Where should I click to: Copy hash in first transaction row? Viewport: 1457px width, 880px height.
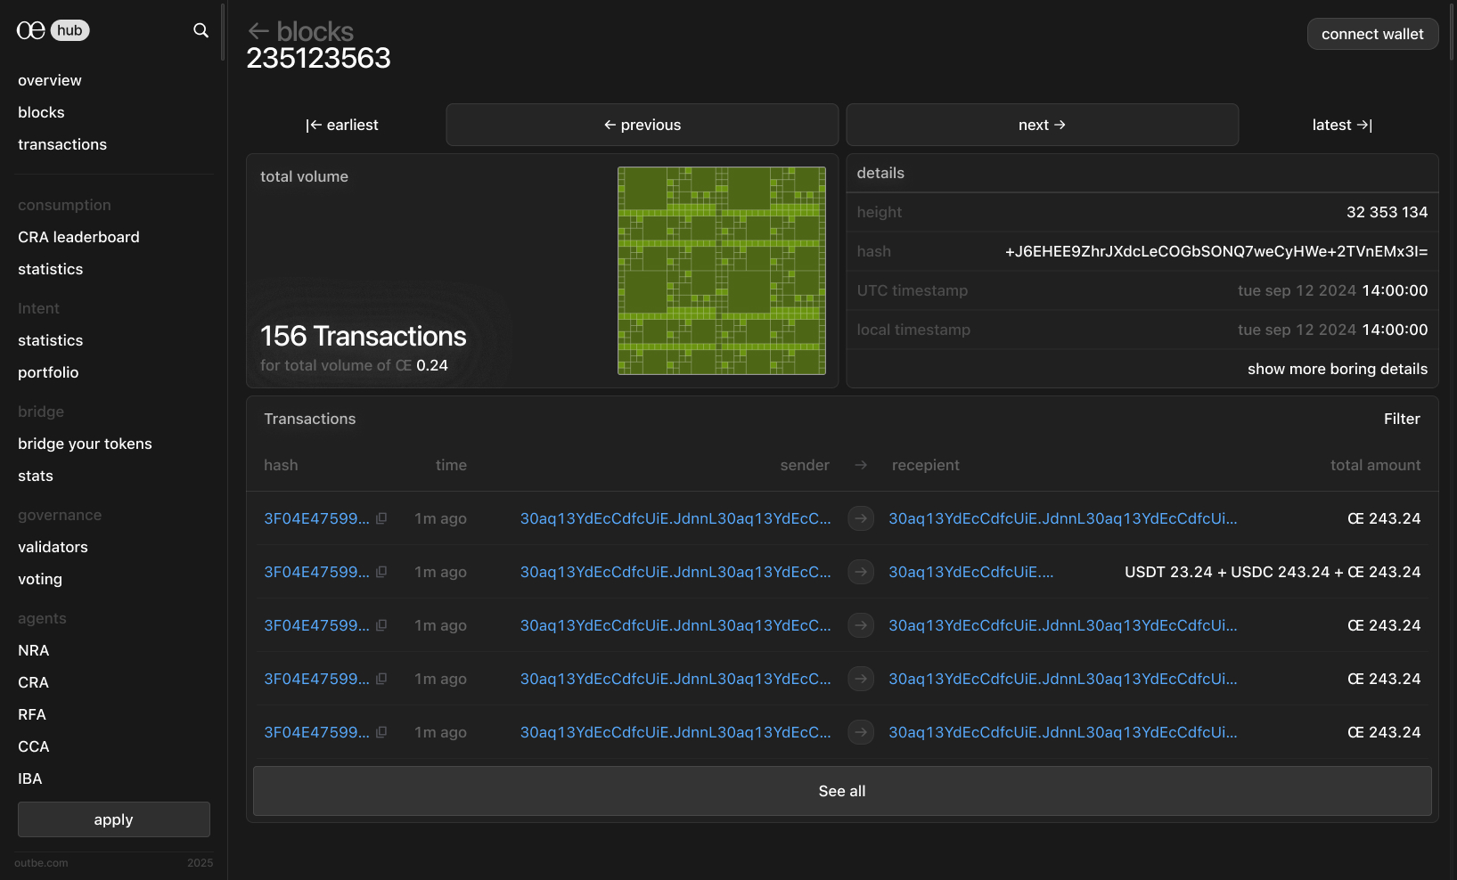click(381, 518)
